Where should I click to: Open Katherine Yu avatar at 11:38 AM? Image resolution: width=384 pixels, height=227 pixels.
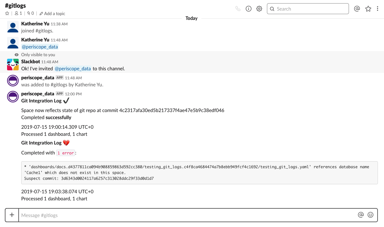pyautogui.click(x=13, y=27)
